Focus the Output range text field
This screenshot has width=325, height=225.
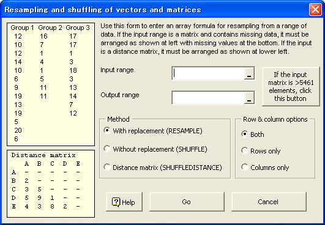pos(208,98)
